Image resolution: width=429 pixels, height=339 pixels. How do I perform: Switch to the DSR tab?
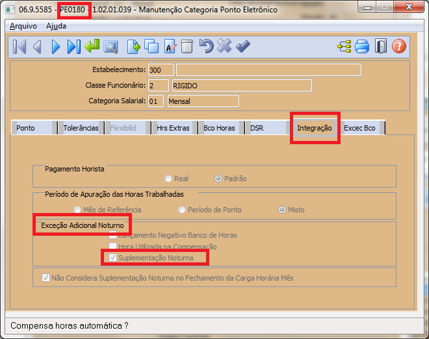click(x=268, y=128)
